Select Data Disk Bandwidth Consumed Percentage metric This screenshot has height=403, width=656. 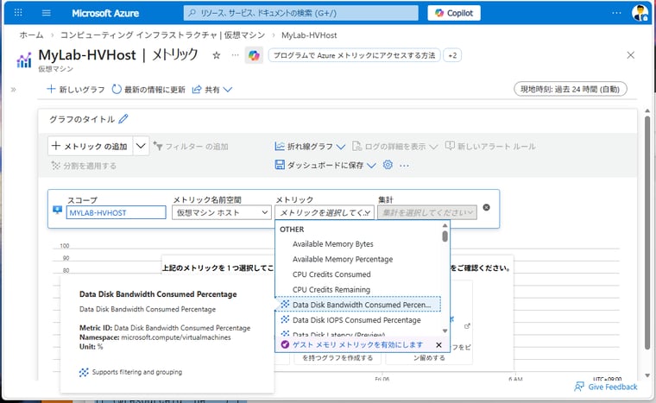pyautogui.click(x=358, y=305)
